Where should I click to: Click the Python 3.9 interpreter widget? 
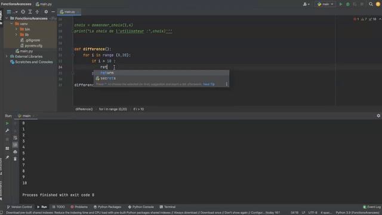pos(358,213)
